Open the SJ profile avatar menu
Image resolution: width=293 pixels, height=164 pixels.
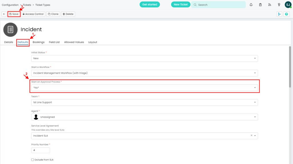pyautogui.click(x=288, y=5)
